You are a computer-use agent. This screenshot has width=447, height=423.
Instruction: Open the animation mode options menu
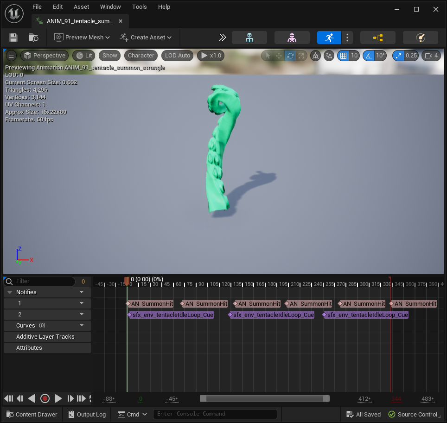click(347, 38)
